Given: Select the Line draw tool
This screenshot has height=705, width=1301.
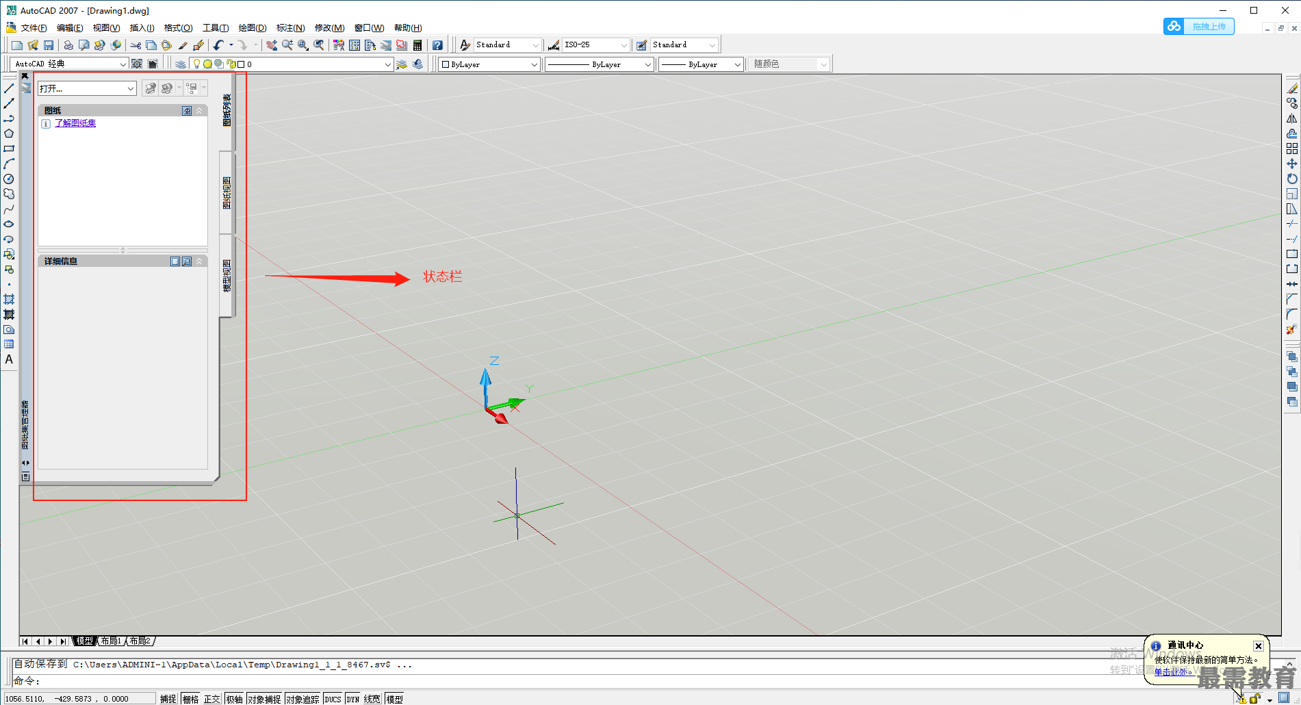Looking at the screenshot, I should 9,88.
